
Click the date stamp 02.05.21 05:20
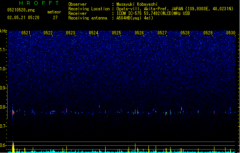(x=23, y=18)
